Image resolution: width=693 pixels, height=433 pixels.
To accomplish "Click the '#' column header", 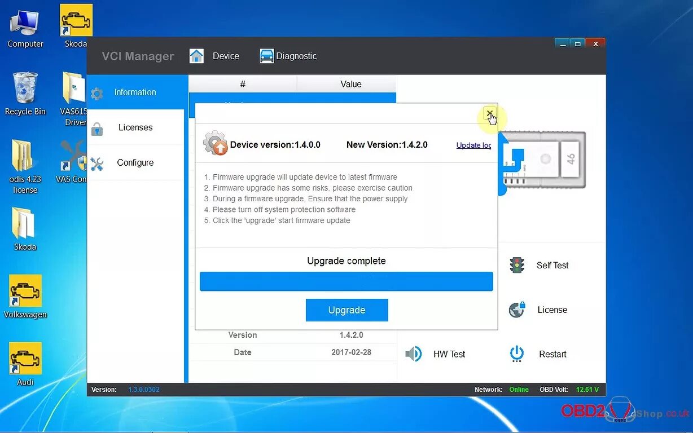I will point(243,84).
